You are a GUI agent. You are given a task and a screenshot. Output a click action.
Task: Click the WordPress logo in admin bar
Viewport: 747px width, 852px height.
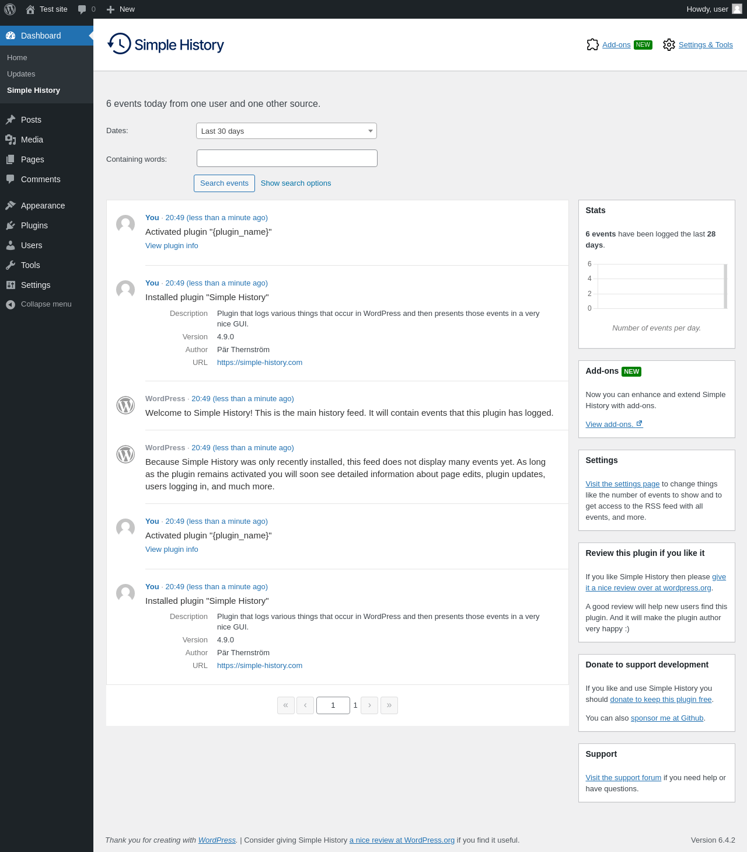(x=10, y=9)
